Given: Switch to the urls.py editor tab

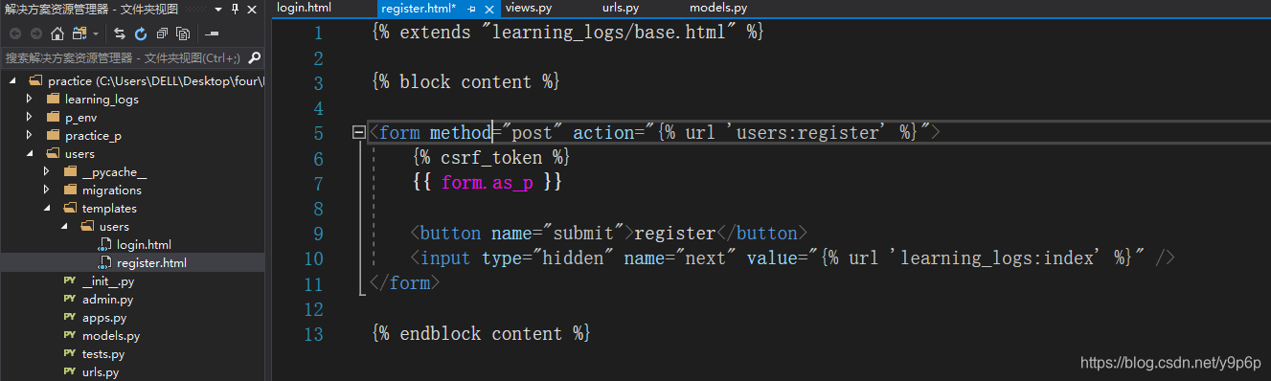Looking at the screenshot, I should pos(621,8).
